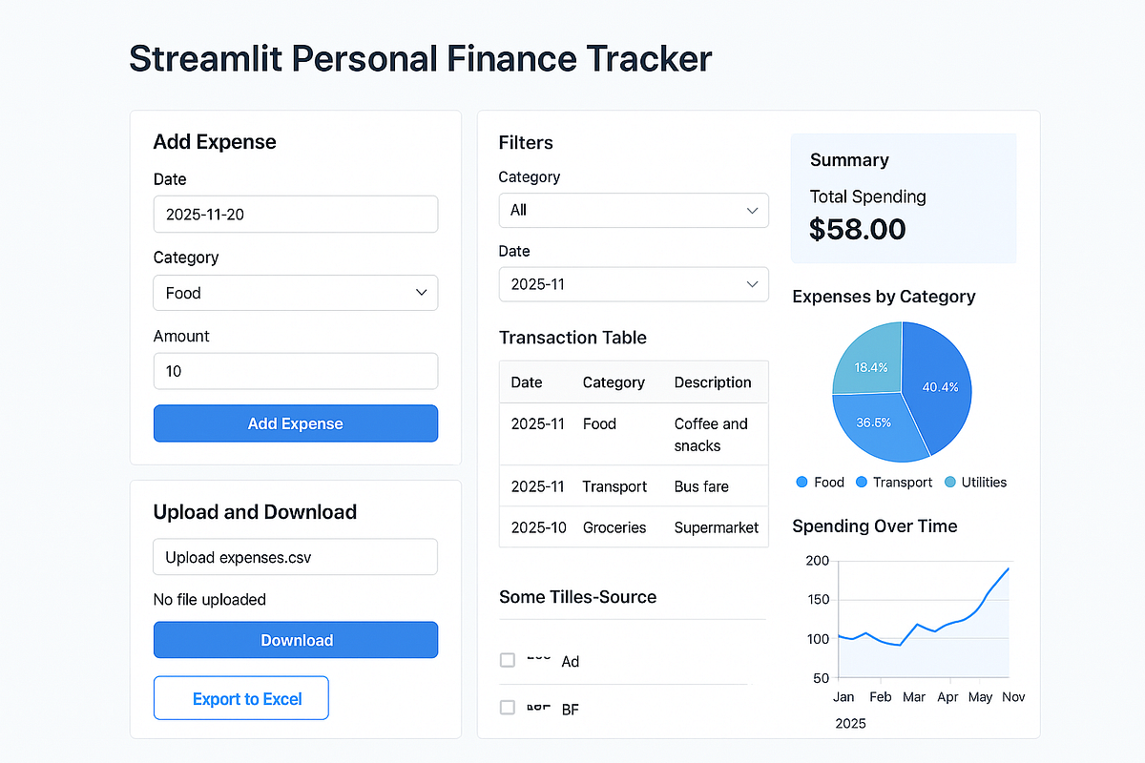Click the Nov label on the spending chart axis

coord(1013,696)
